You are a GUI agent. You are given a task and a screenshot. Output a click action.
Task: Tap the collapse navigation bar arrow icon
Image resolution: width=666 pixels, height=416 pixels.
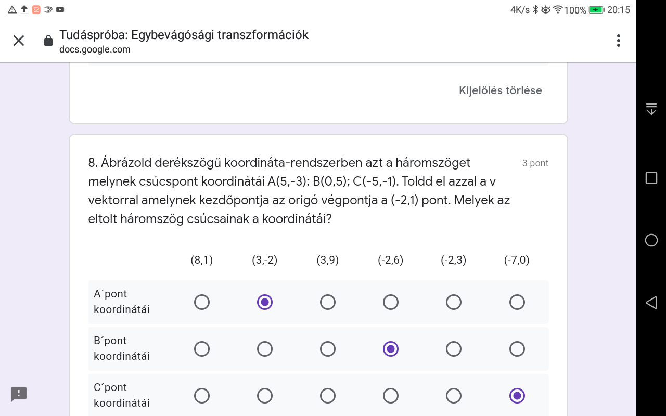pyautogui.click(x=651, y=109)
